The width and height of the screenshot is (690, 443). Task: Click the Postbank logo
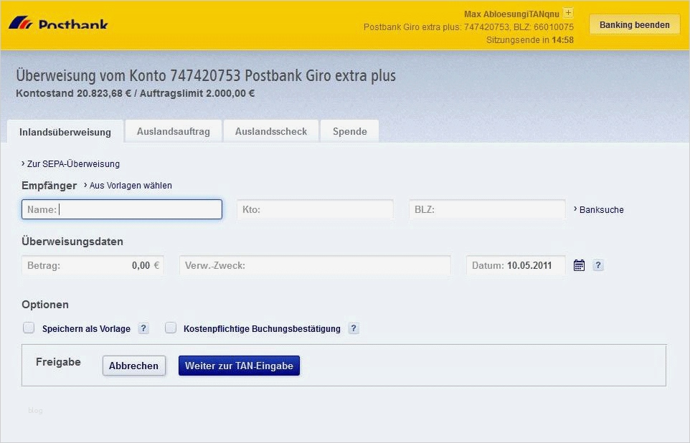tap(59, 23)
